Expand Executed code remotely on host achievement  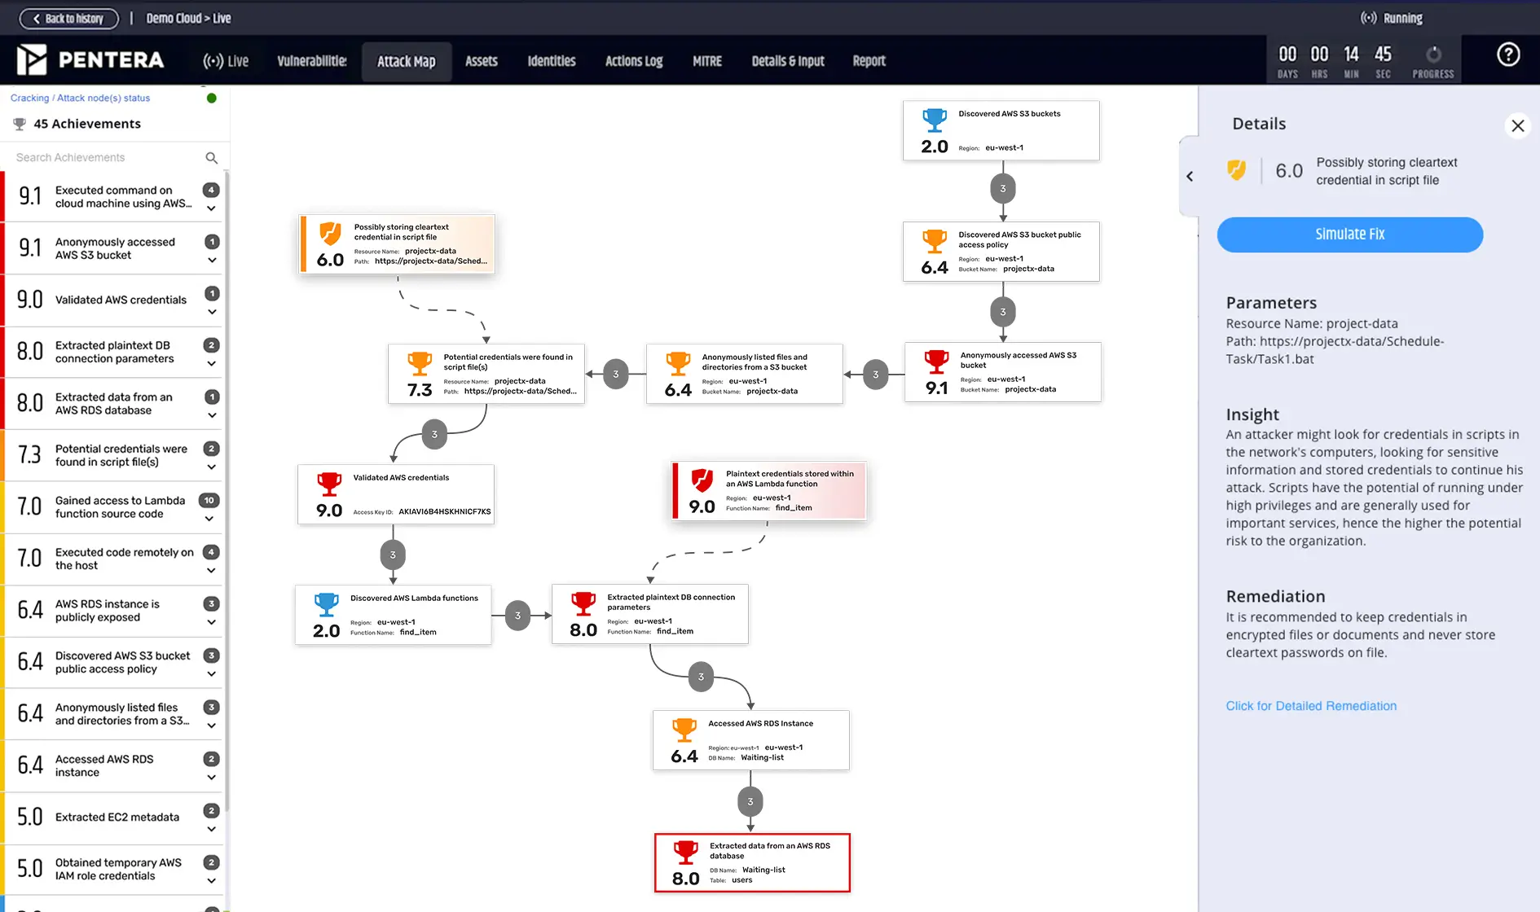pyautogui.click(x=211, y=571)
